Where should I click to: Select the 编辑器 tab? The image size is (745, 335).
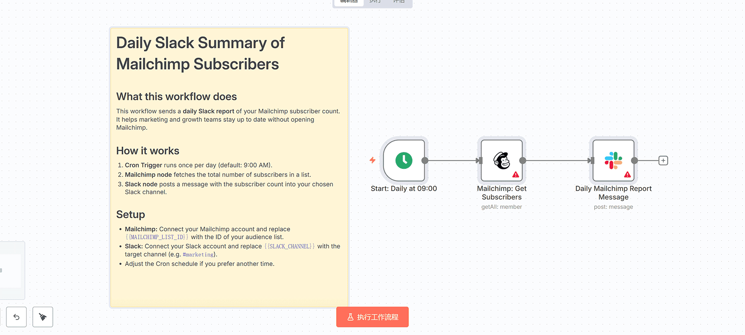348,2
